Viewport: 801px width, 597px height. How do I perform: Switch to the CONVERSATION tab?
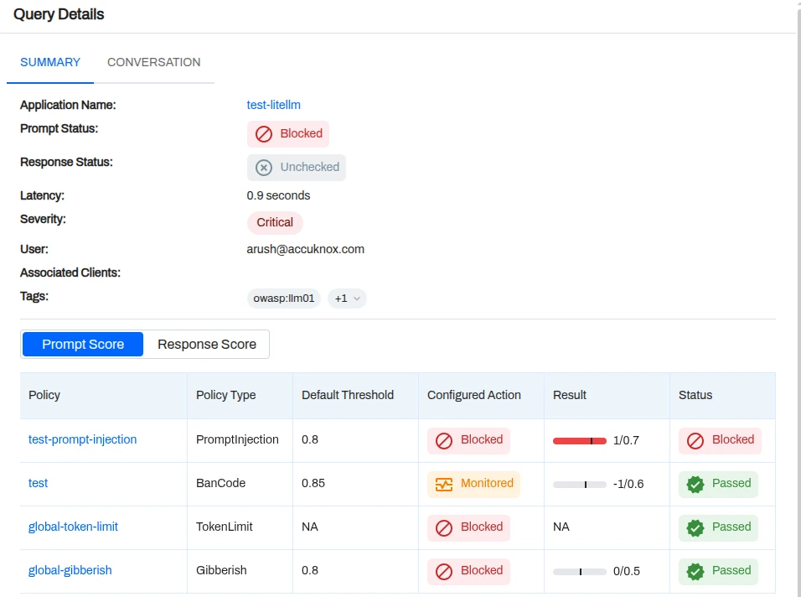point(153,62)
